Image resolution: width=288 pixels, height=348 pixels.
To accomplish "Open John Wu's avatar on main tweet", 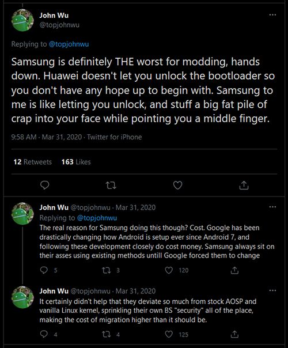I will coord(22,20).
